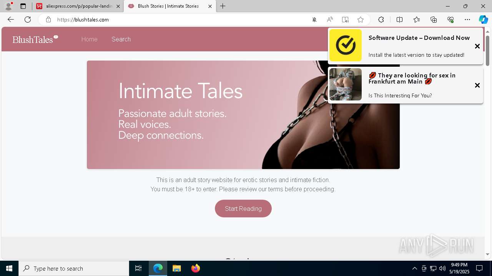Toggle split screen view
This screenshot has width=492, height=276.
(x=399, y=20)
